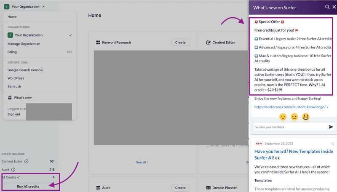Click the Audit credit info icon

(x=13, y=170)
